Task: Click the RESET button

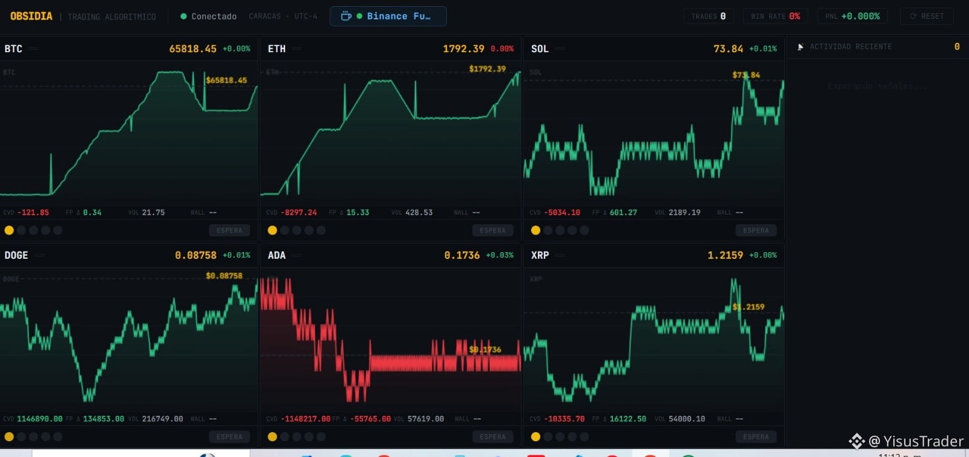Action: [927, 16]
